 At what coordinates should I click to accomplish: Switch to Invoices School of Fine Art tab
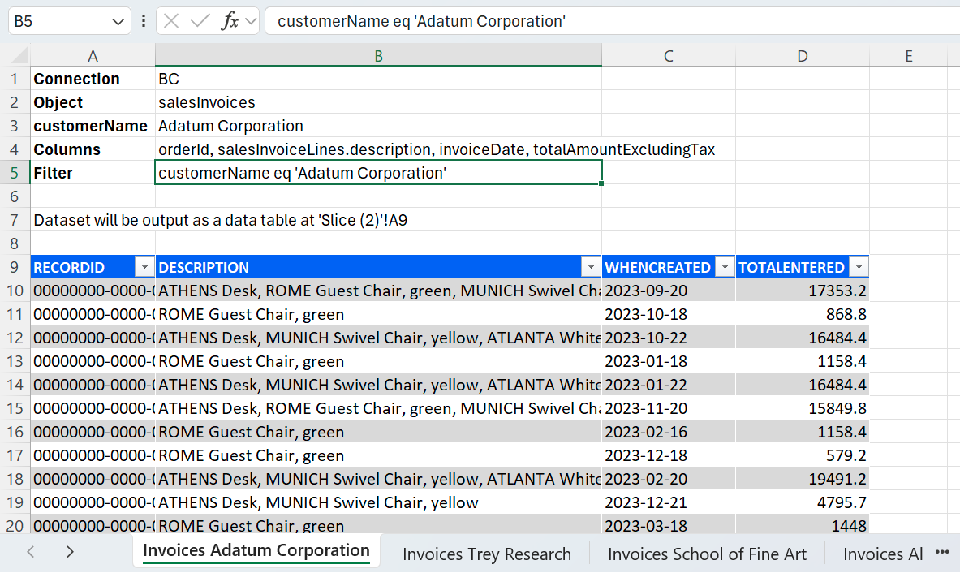[x=707, y=554]
